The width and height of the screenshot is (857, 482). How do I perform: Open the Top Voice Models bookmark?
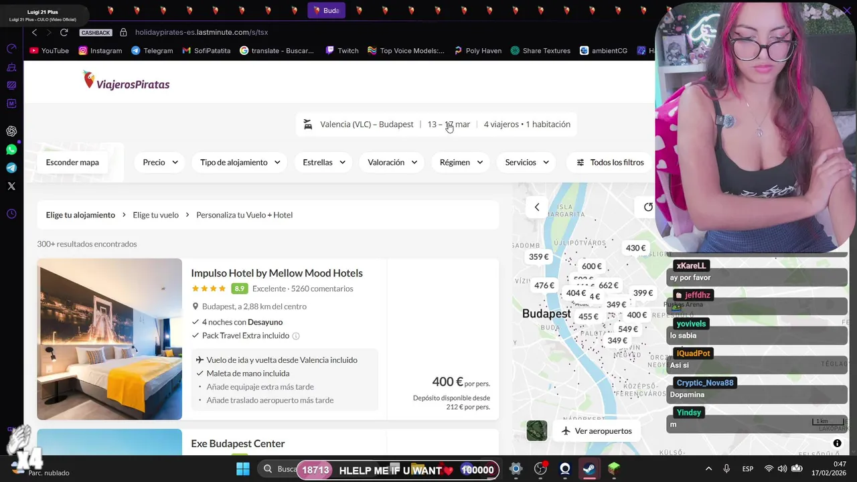pyautogui.click(x=406, y=50)
